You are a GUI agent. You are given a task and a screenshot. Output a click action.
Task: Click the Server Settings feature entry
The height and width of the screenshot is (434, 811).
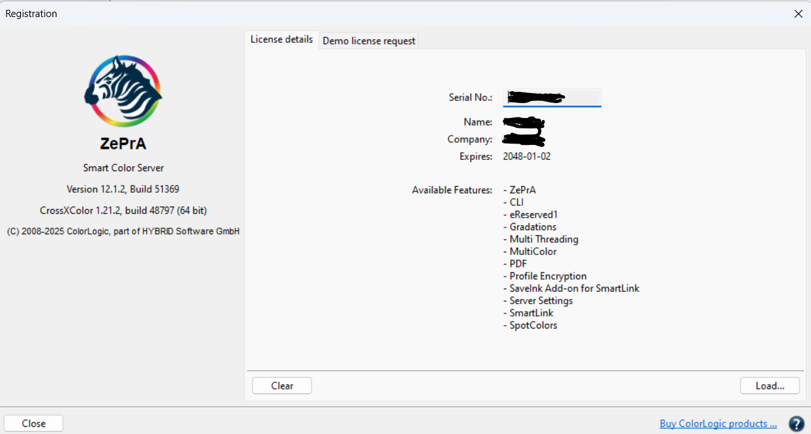[538, 301]
